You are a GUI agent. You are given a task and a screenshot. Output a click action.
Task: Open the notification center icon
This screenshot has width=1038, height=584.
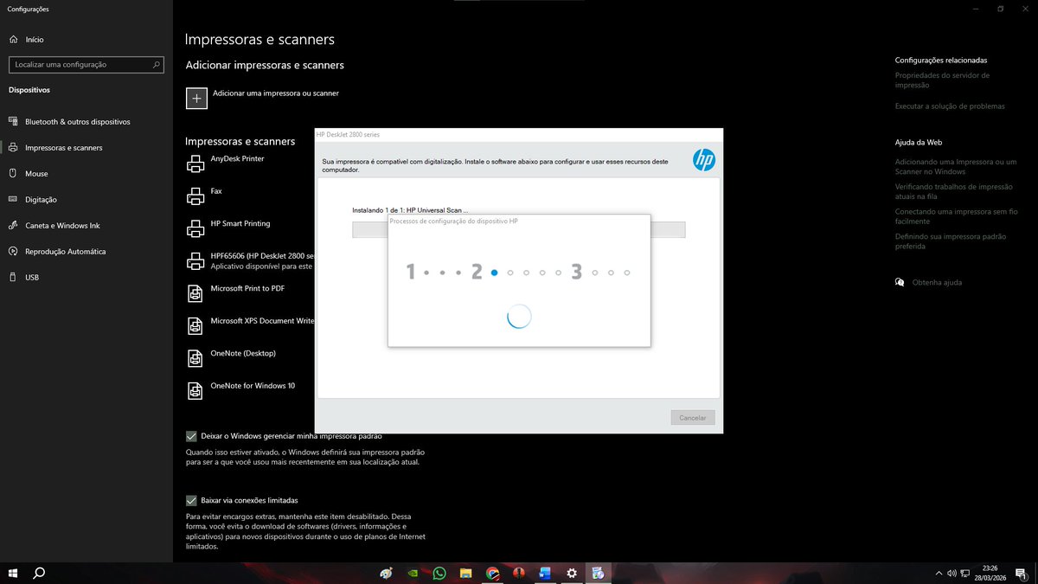pyautogui.click(x=1022, y=573)
